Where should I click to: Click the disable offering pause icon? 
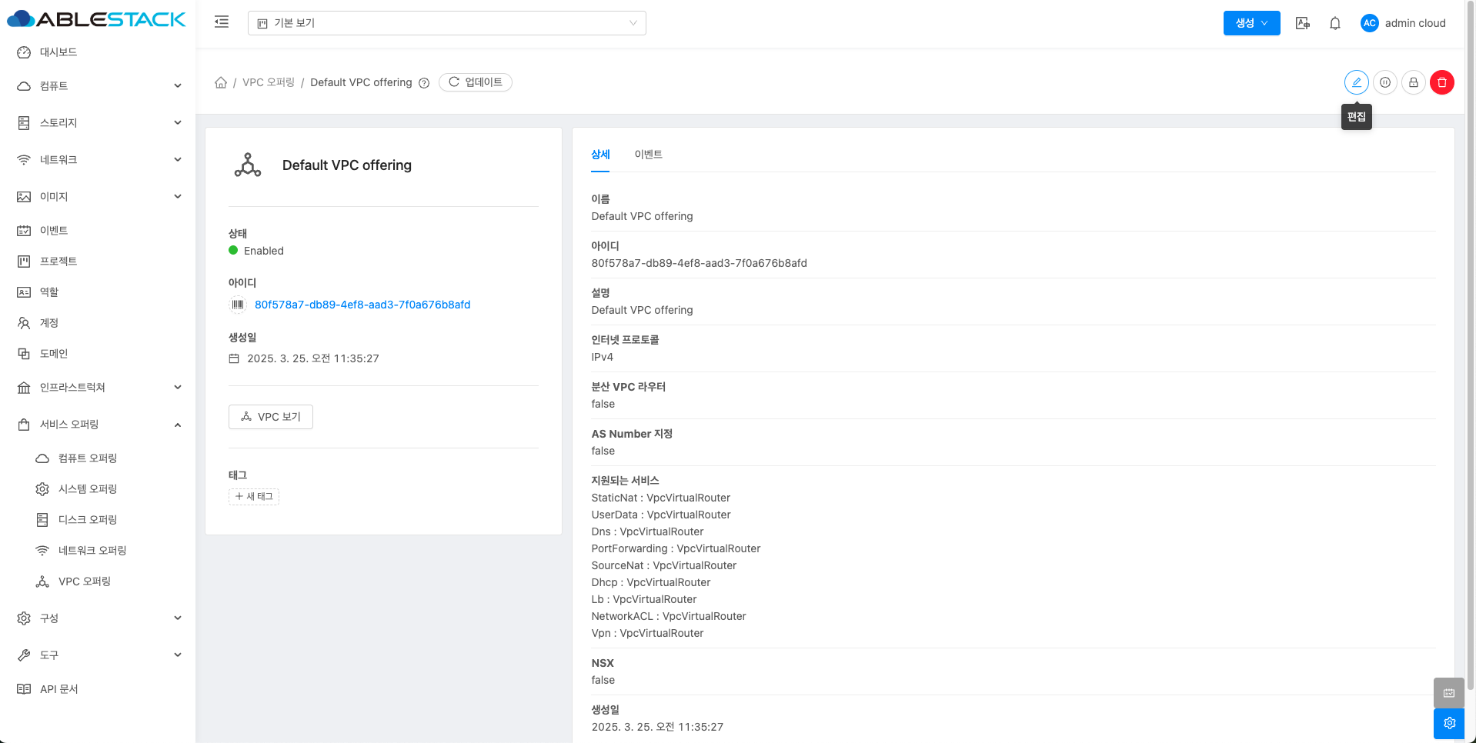(x=1384, y=82)
